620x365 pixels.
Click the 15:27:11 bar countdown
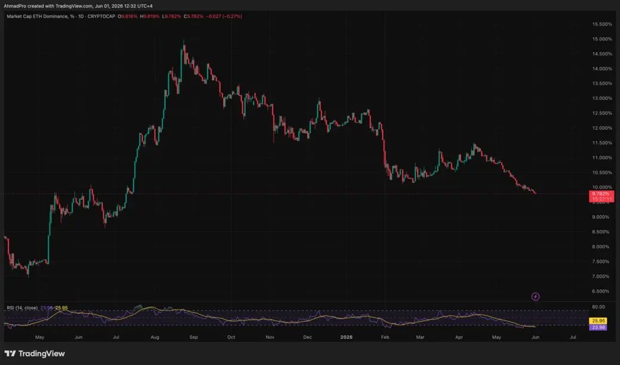coord(601,199)
